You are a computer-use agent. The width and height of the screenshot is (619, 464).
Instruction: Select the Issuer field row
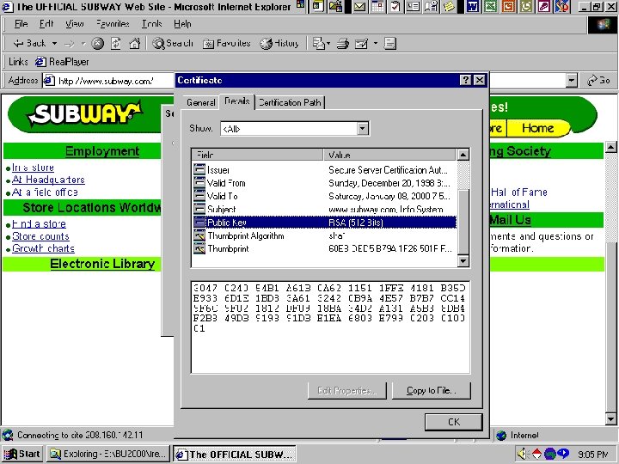(x=324, y=170)
